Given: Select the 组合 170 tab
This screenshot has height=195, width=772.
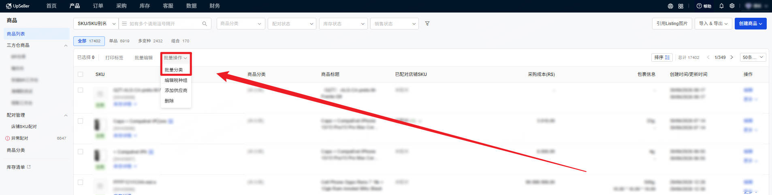Looking at the screenshot, I should tap(180, 41).
